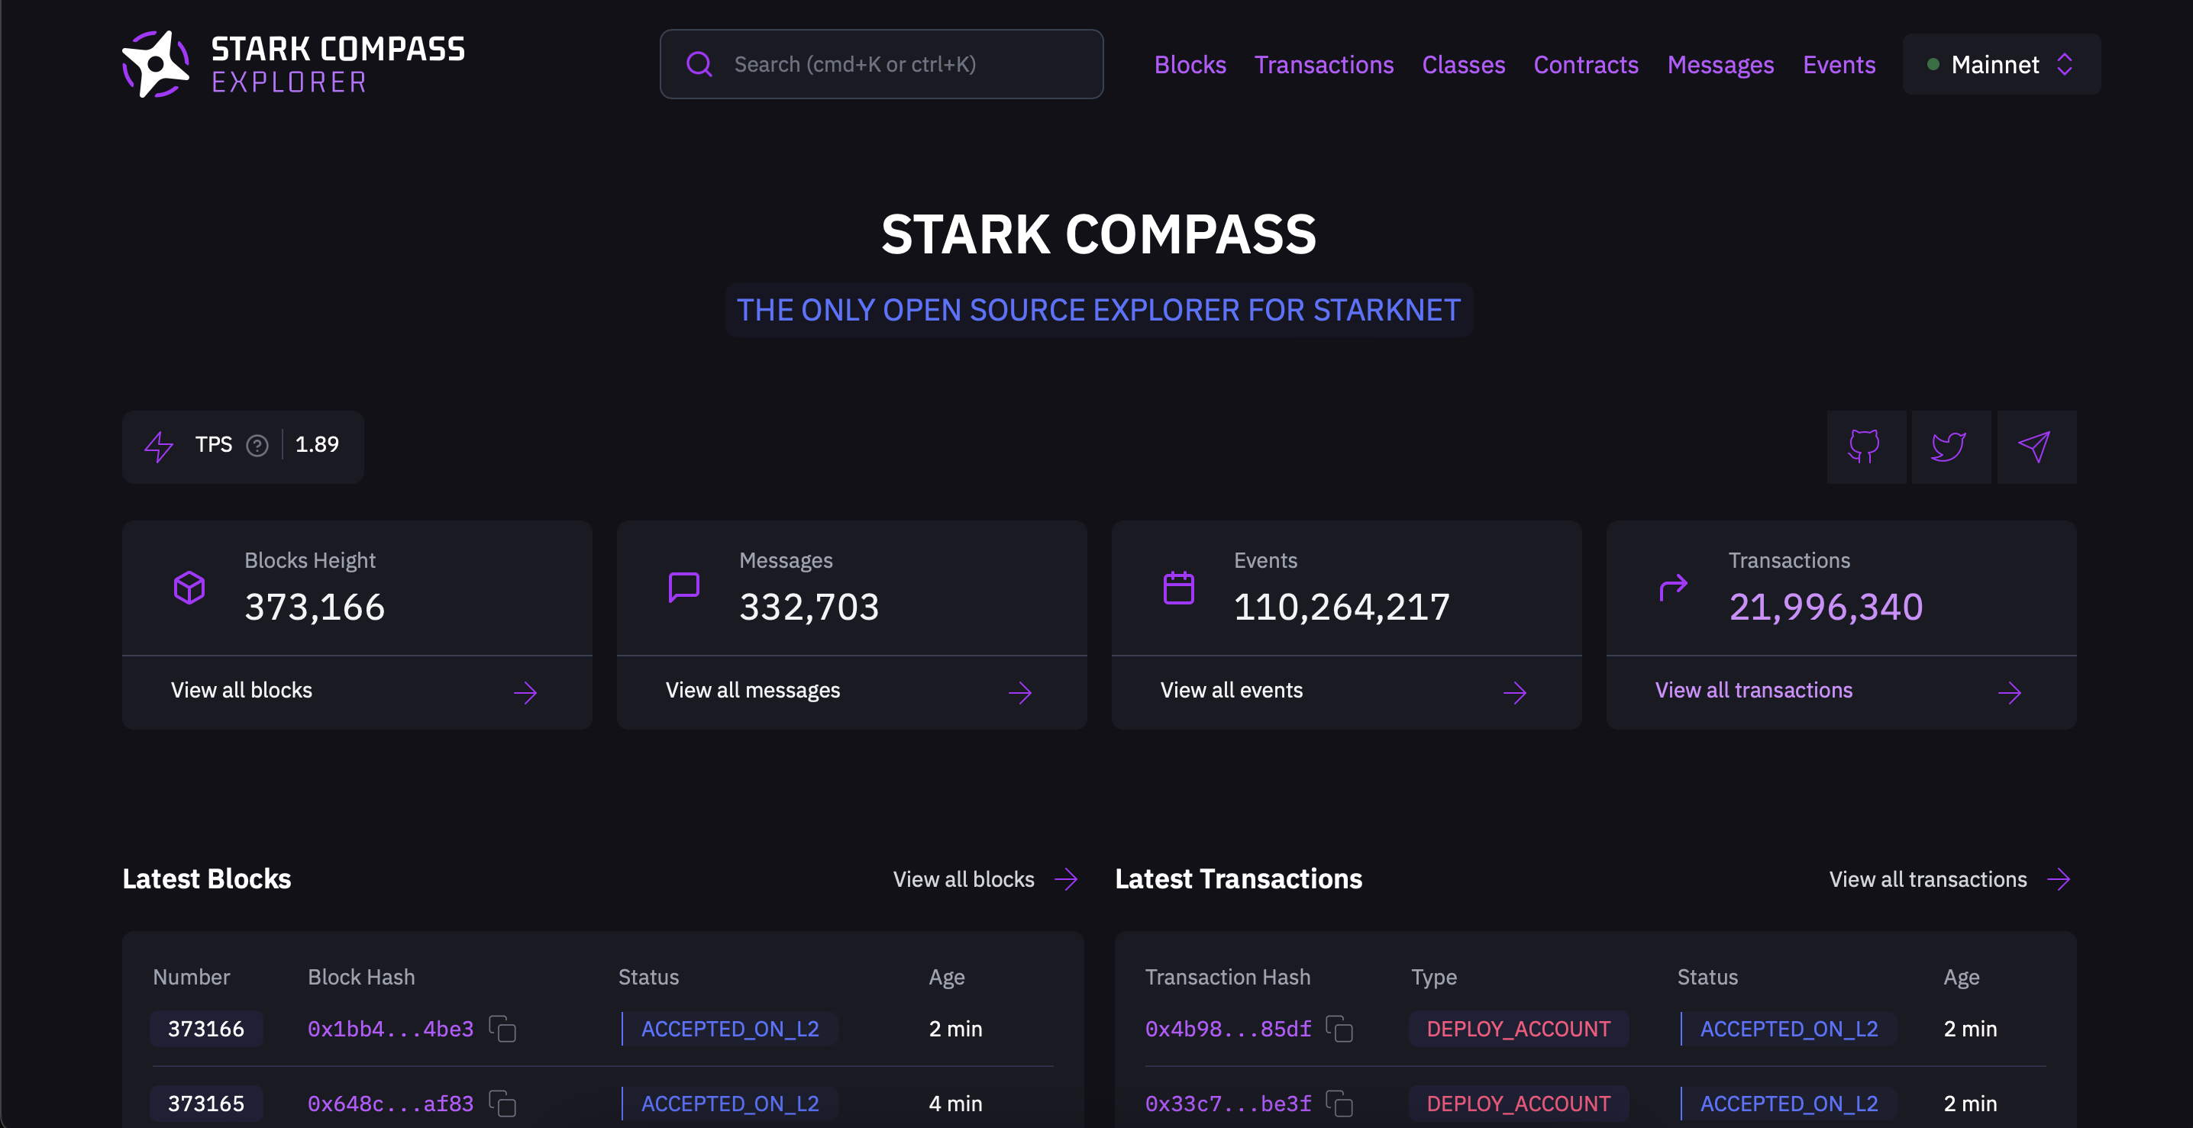Click View all blocks beside Latest Blocks
Image resolution: width=2193 pixels, height=1128 pixels.
[x=984, y=880]
